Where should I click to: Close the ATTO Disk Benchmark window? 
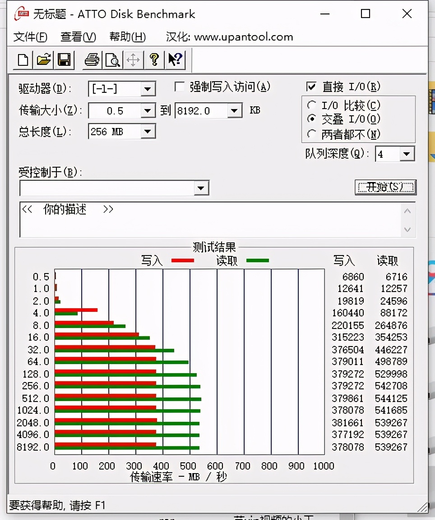[x=407, y=14]
